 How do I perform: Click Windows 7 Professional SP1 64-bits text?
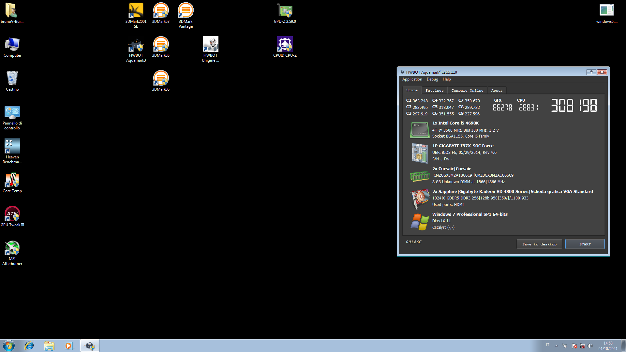click(x=470, y=214)
